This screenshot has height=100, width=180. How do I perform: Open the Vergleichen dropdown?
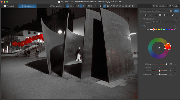pos(57,6)
